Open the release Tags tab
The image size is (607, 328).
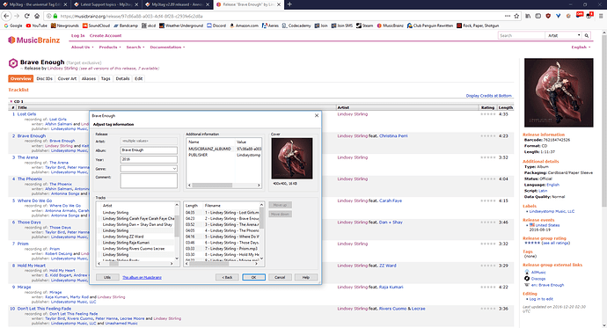106,78
